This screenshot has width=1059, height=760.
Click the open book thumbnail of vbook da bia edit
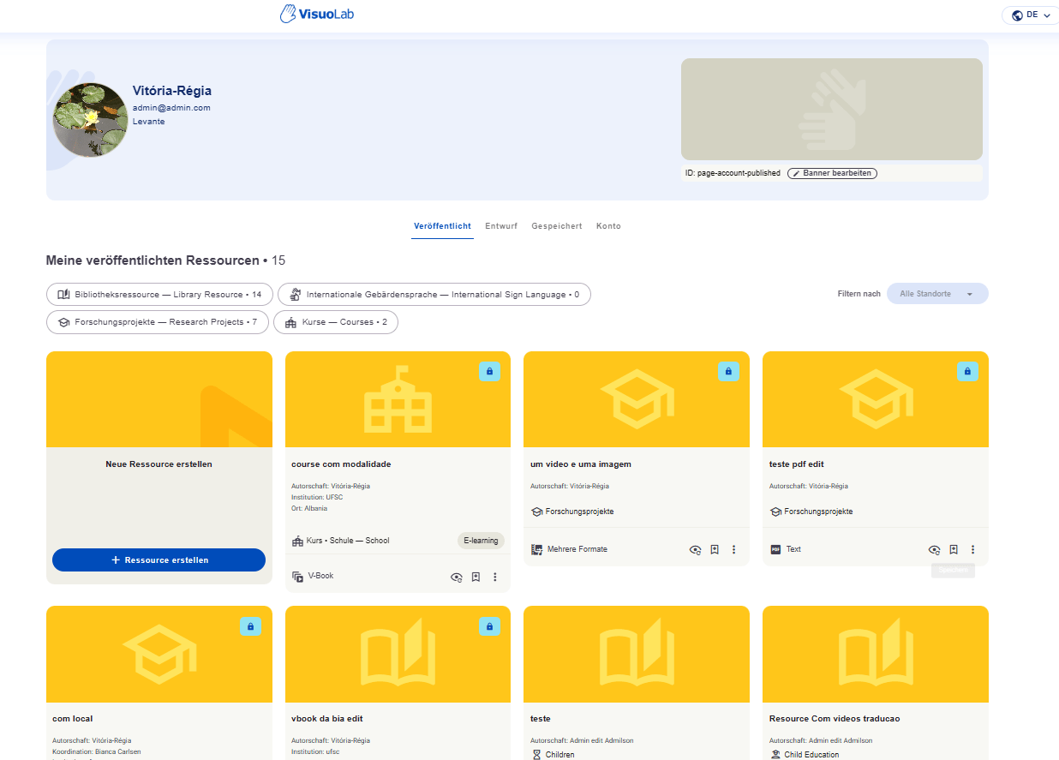tap(398, 655)
